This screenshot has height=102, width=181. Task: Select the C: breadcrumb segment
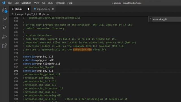pyautogui.click(x=13, y=14)
